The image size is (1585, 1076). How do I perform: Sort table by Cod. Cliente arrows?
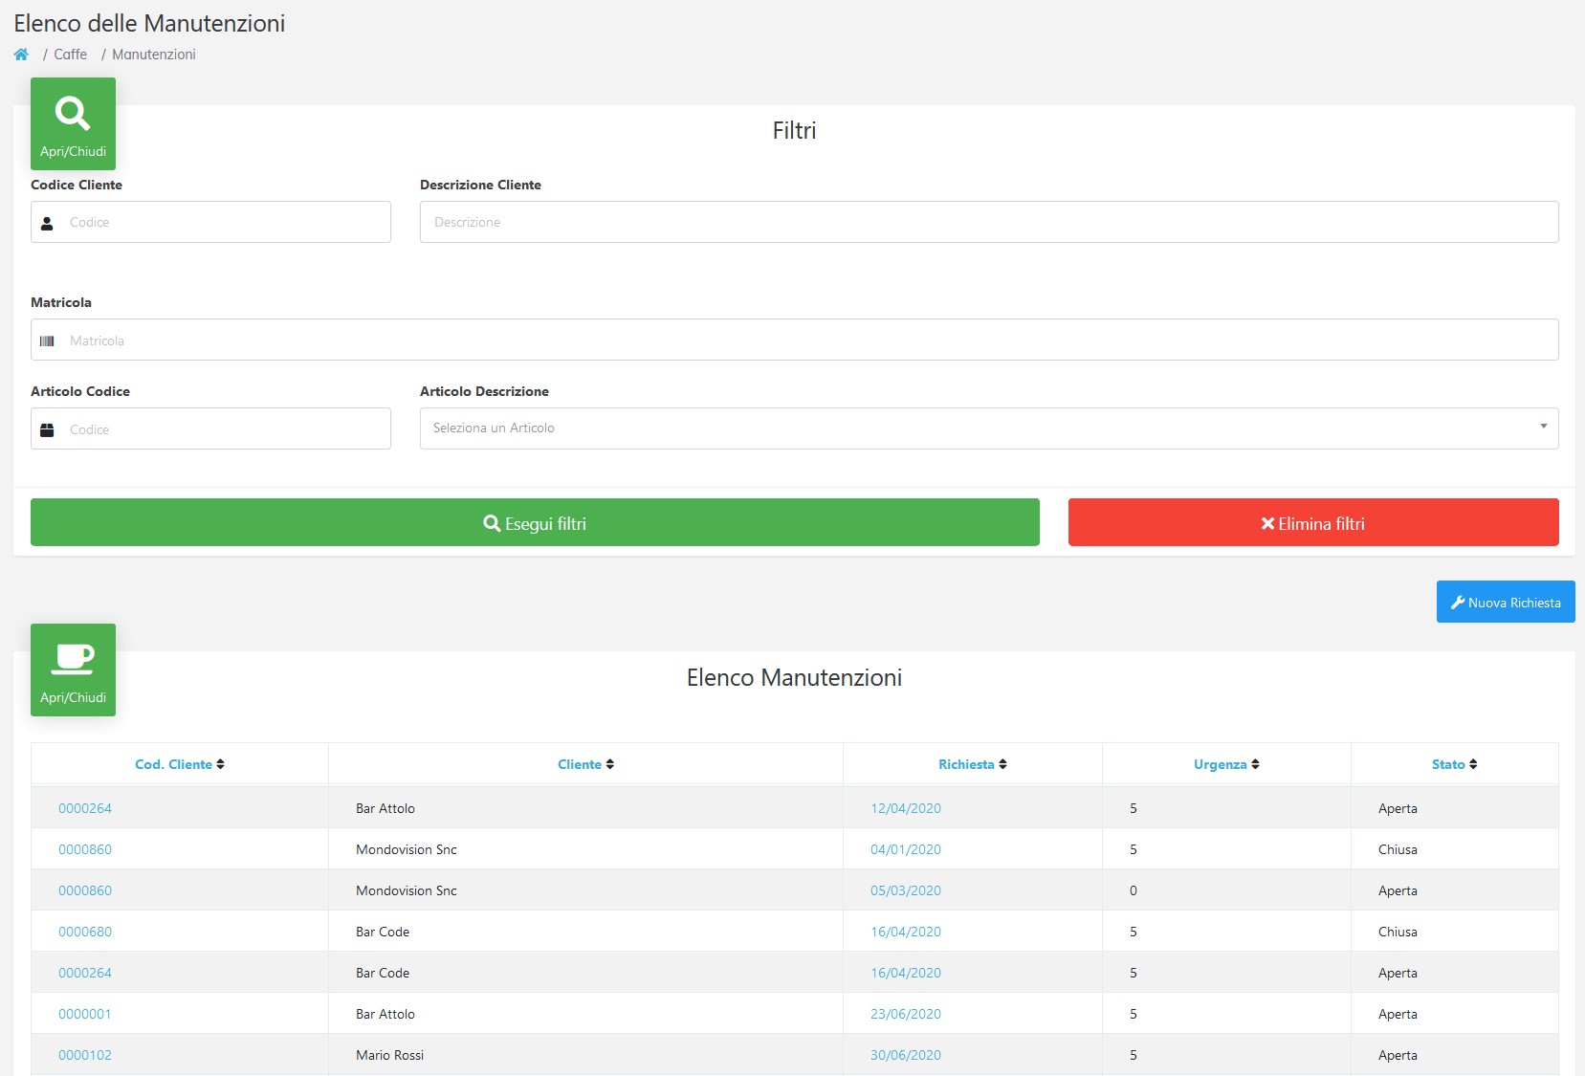click(x=220, y=764)
